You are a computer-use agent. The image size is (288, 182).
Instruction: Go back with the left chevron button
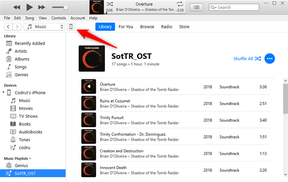[x=8, y=27]
